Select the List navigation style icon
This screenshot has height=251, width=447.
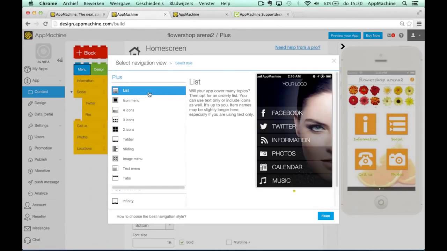click(115, 91)
